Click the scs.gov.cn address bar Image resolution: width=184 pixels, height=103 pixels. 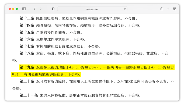coord(92,9)
